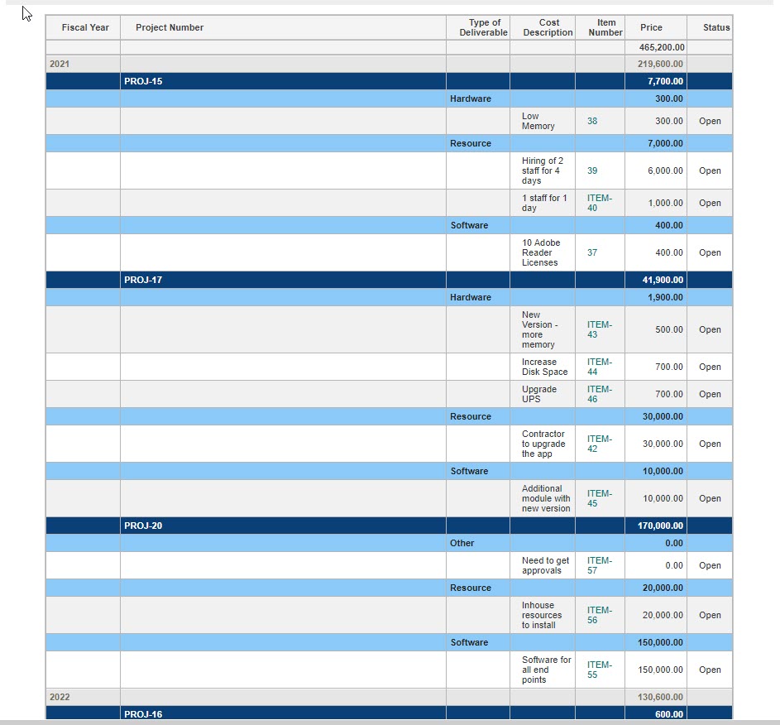
Task: Click the PROJ-20 project row
Action: coord(143,526)
